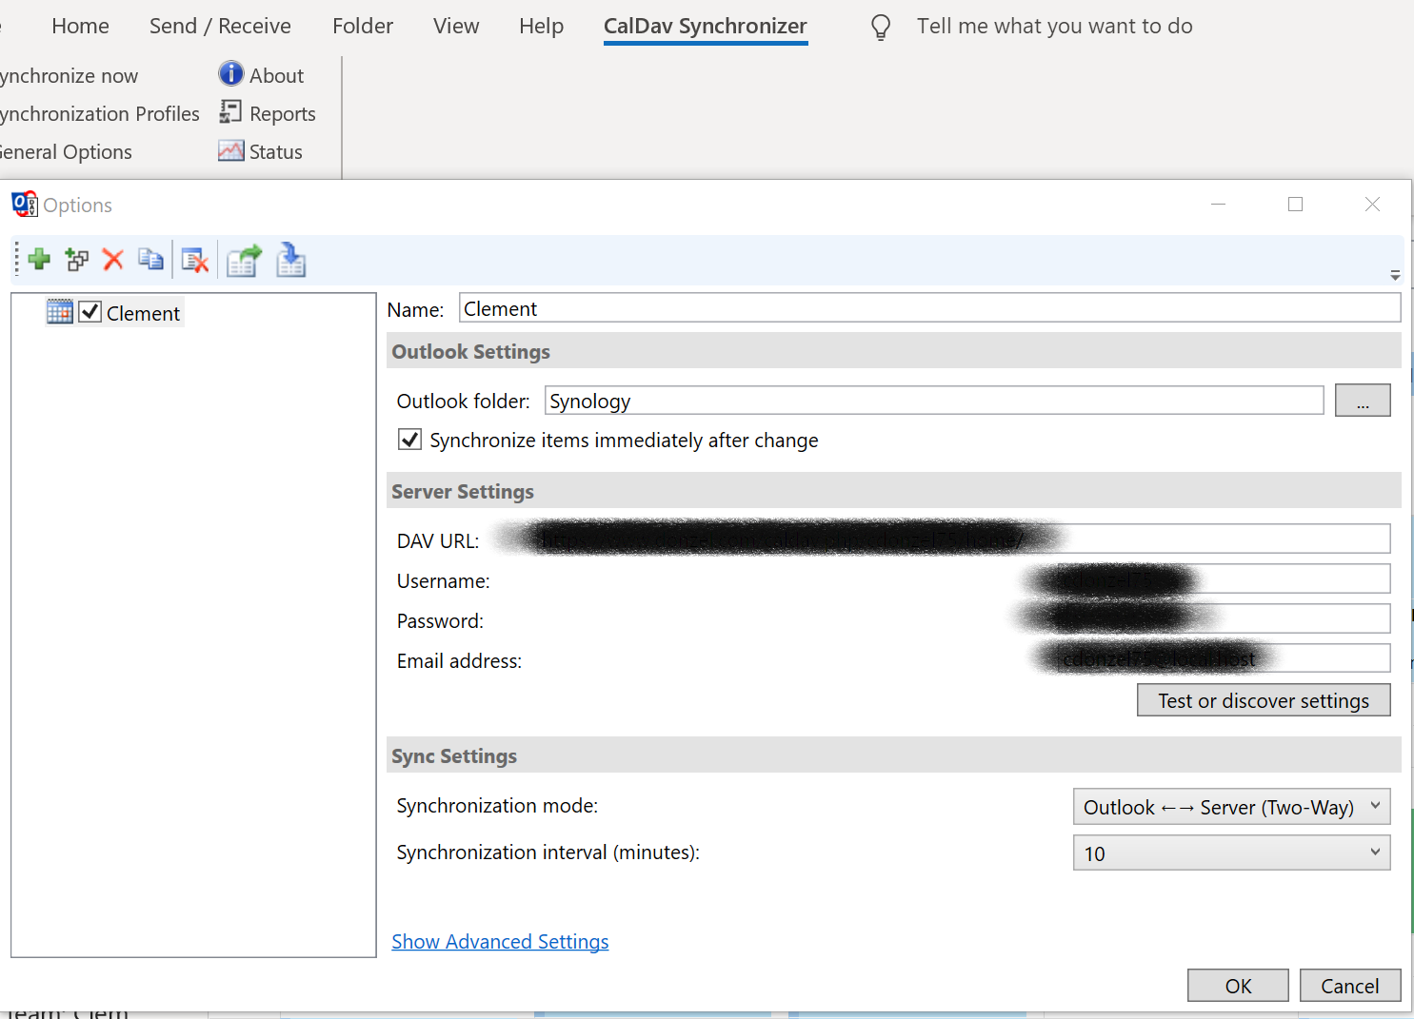The image size is (1414, 1019).
Task: Click Test or discover settings button
Action: tap(1264, 700)
